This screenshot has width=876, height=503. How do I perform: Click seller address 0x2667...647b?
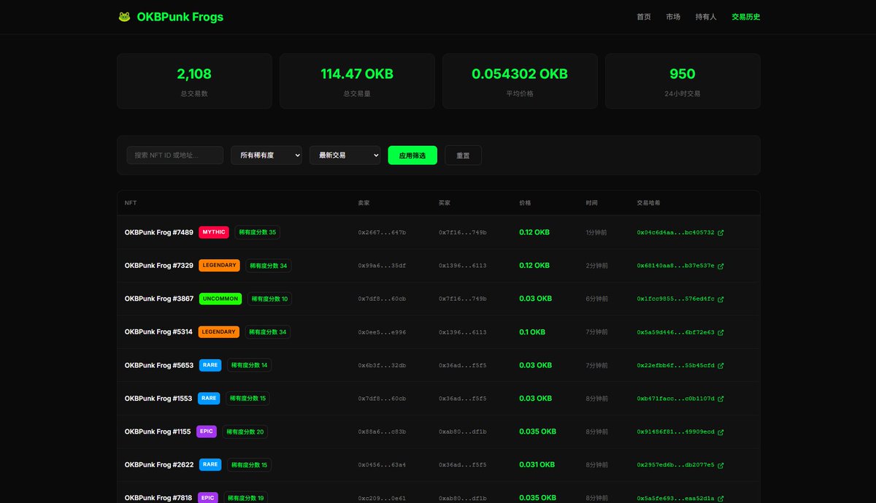382,233
